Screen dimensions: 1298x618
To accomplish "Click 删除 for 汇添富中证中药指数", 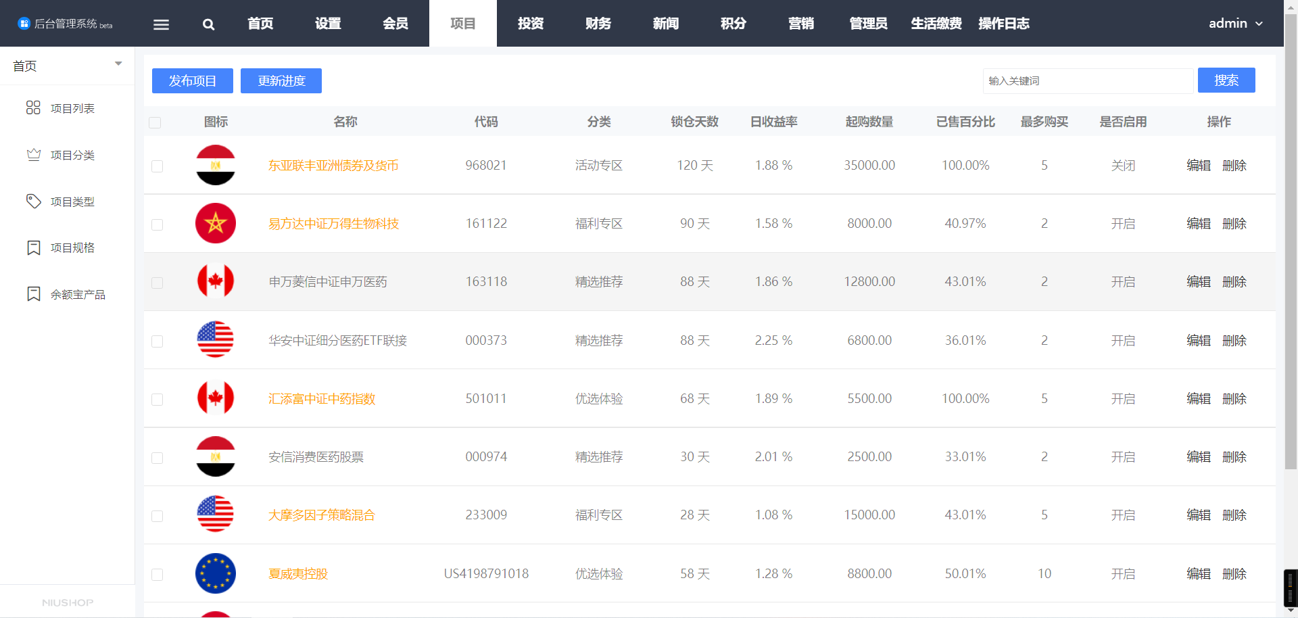I will (1234, 398).
